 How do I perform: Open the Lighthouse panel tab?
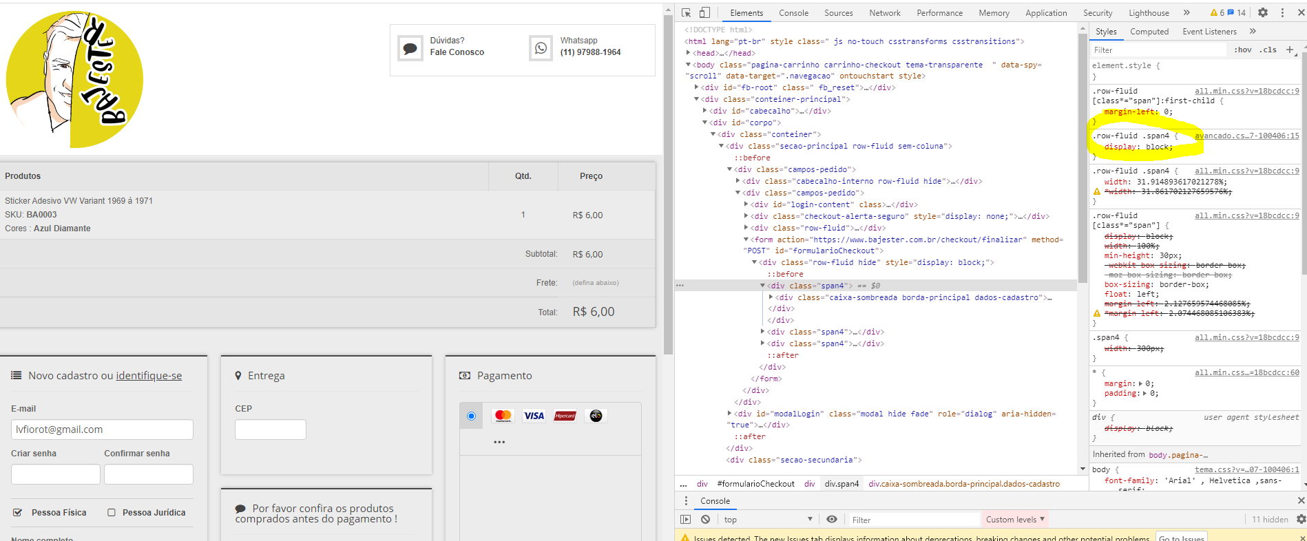pyautogui.click(x=1149, y=12)
